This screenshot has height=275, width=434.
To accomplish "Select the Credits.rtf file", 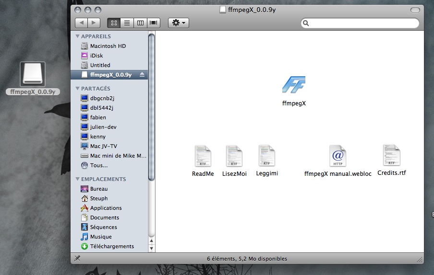I will pos(391,155).
